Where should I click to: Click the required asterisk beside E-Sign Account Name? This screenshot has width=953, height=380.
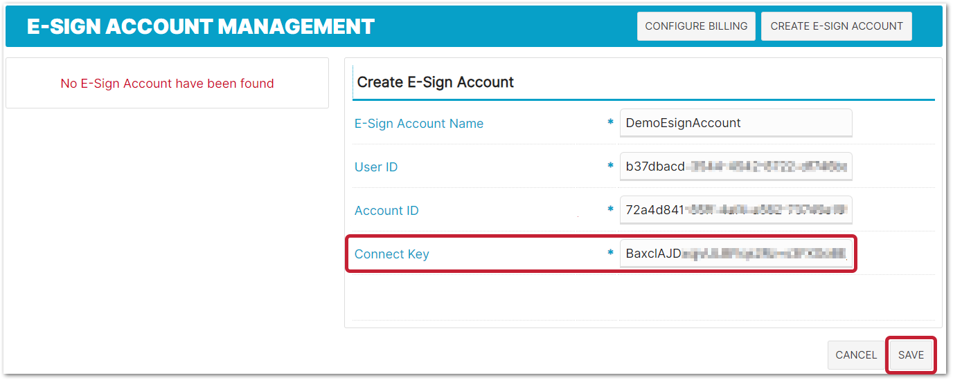tap(611, 123)
